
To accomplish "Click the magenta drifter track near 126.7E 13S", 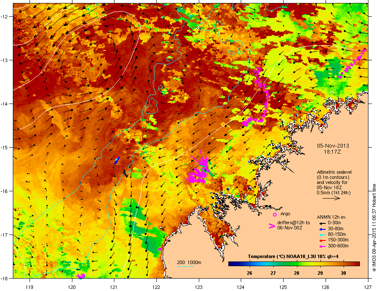I will (352, 64).
